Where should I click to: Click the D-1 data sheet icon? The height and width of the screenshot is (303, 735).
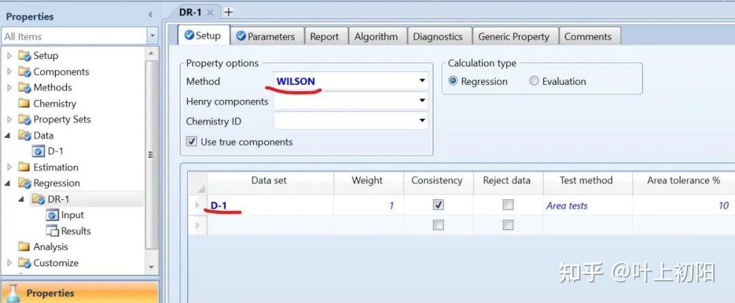click(39, 151)
